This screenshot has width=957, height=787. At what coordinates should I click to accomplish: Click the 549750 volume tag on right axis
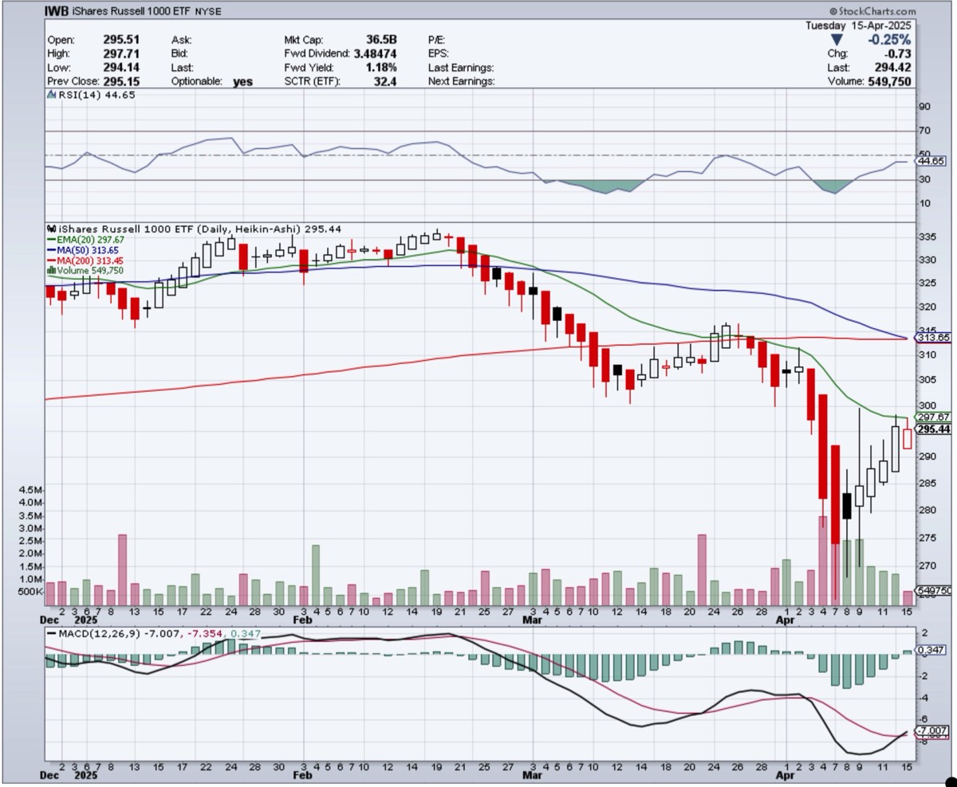(933, 590)
